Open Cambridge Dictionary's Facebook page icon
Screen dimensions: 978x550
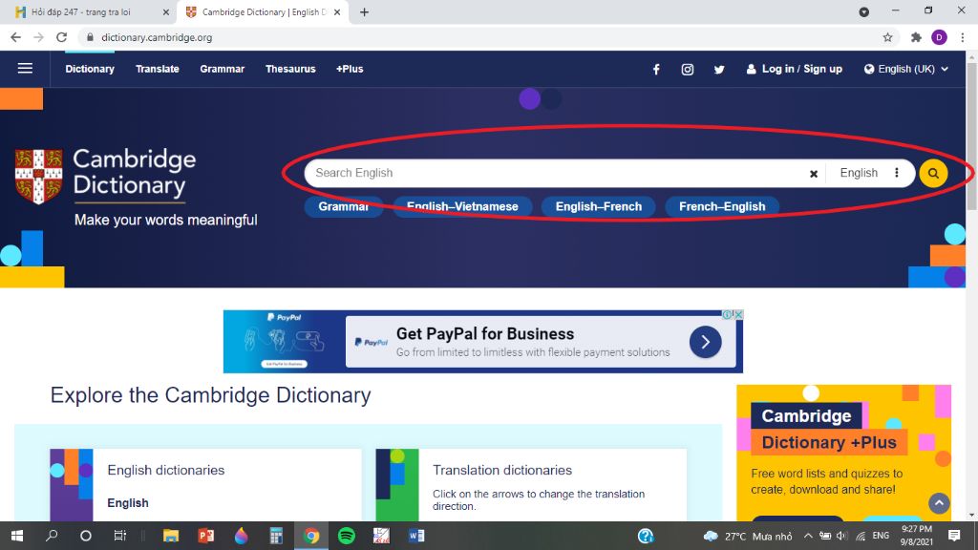click(x=656, y=69)
